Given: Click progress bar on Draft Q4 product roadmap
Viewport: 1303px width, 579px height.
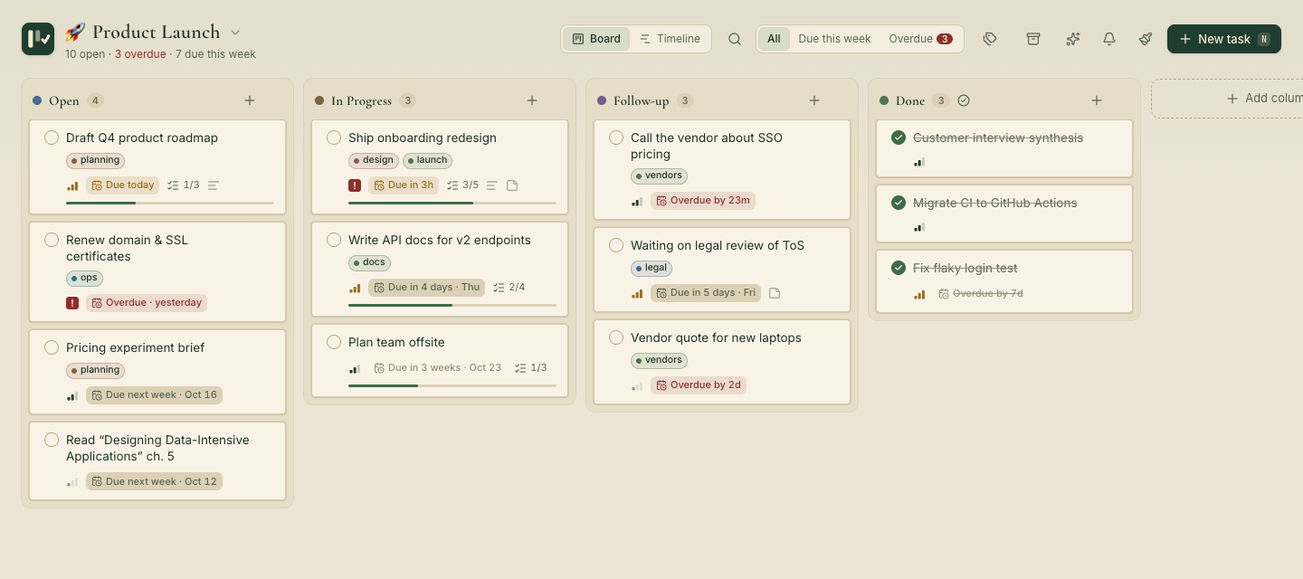Looking at the screenshot, I should [170, 203].
